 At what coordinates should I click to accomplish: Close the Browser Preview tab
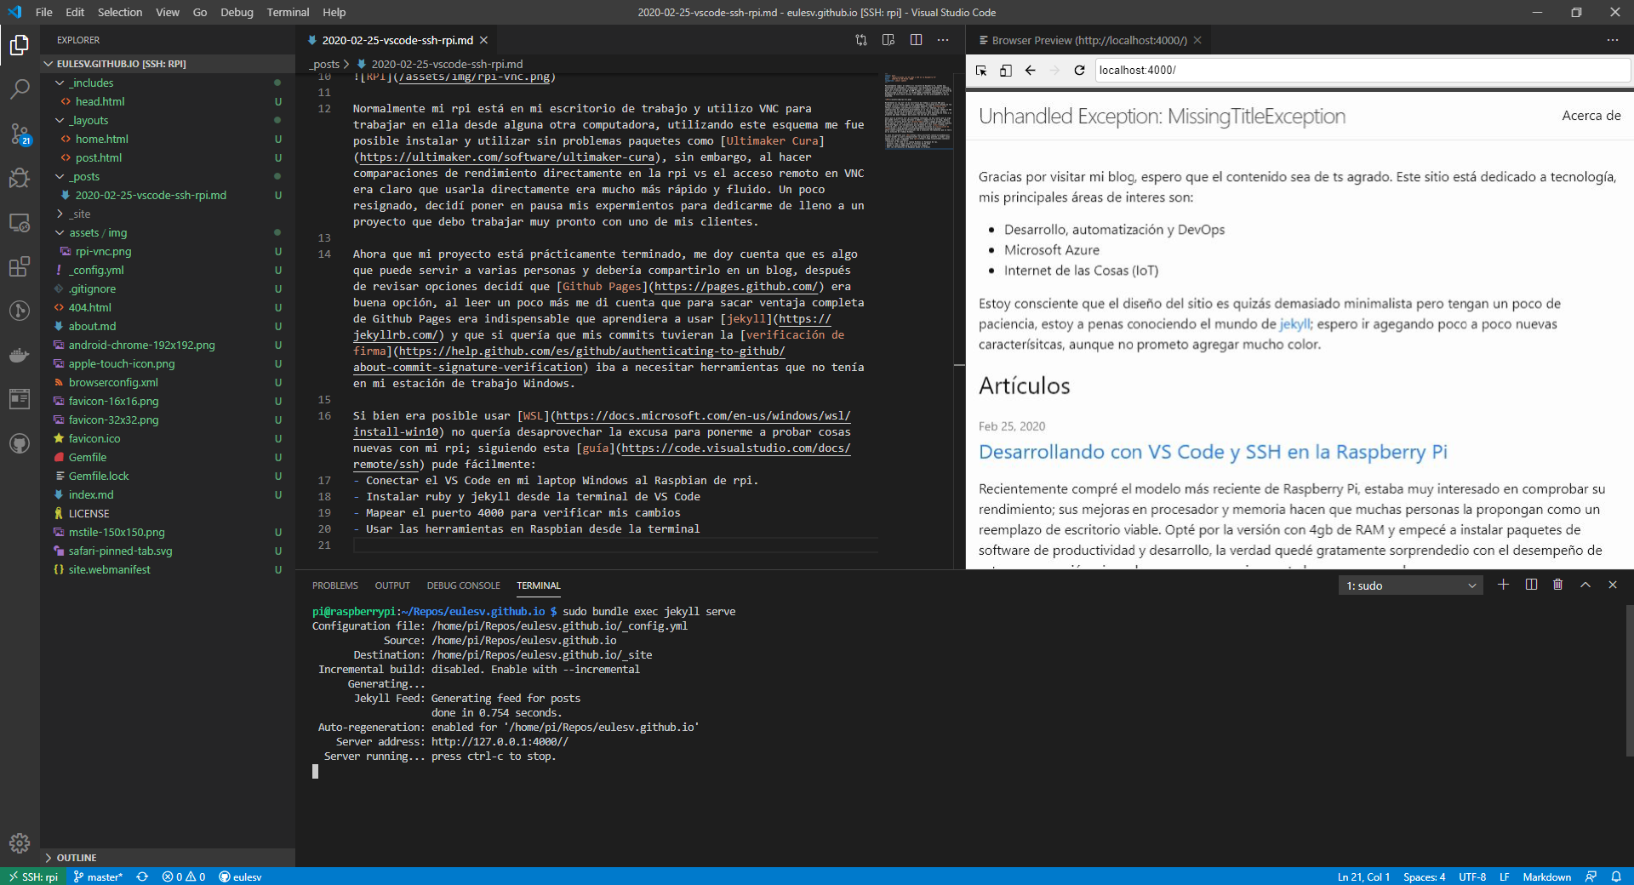click(1197, 40)
